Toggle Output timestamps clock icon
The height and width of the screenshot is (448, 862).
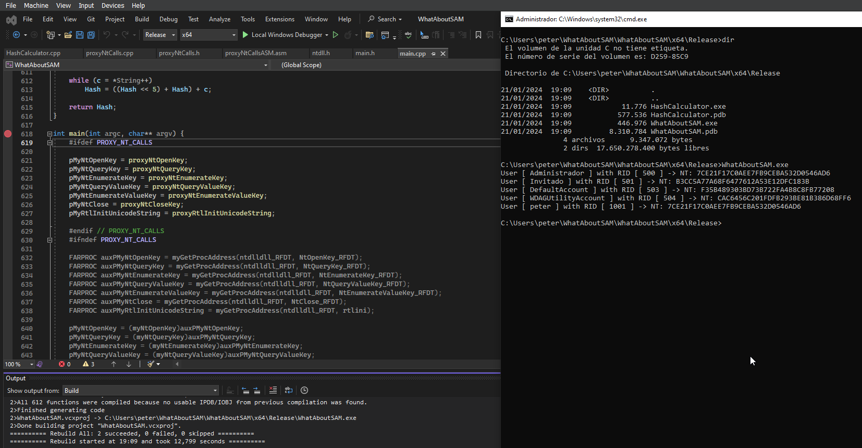[x=304, y=390]
